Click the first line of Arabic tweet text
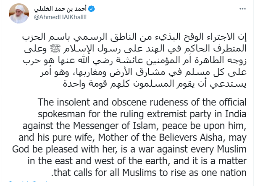The height and width of the screenshot is (186, 255). pos(134,37)
